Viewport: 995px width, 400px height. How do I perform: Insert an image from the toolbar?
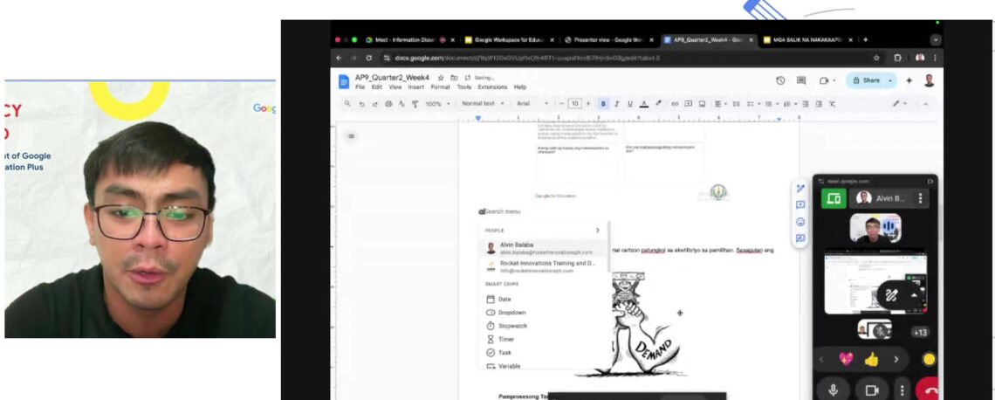point(703,103)
